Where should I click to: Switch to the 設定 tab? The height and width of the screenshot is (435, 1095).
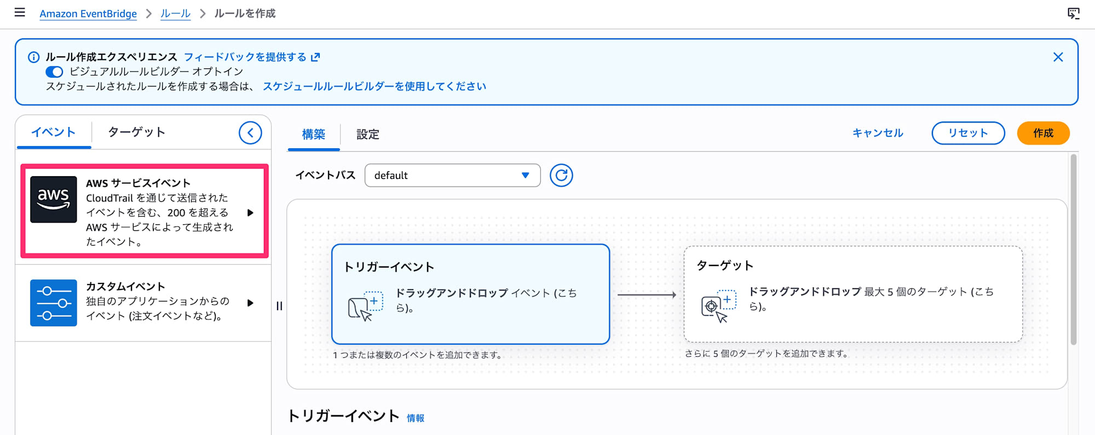367,135
